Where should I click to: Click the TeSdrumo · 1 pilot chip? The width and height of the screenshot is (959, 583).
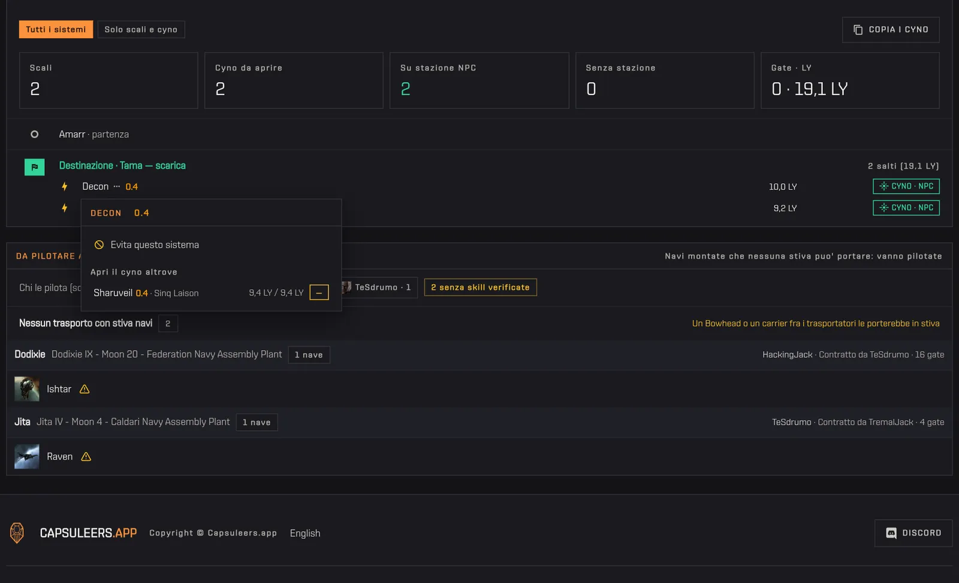379,287
